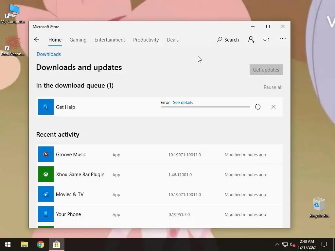This screenshot has width=335, height=251.
Task: Open See details for the error
Action: [x=183, y=102]
